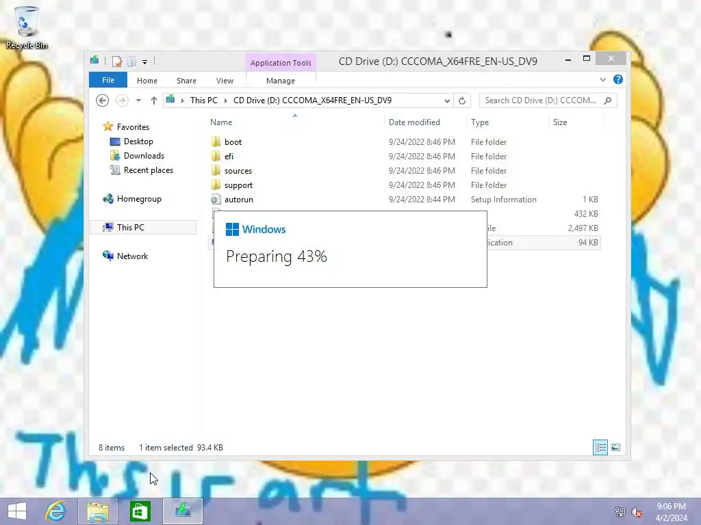The image size is (701, 525).
Task: Select the autorun setup information file
Action: (x=239, y=200)
